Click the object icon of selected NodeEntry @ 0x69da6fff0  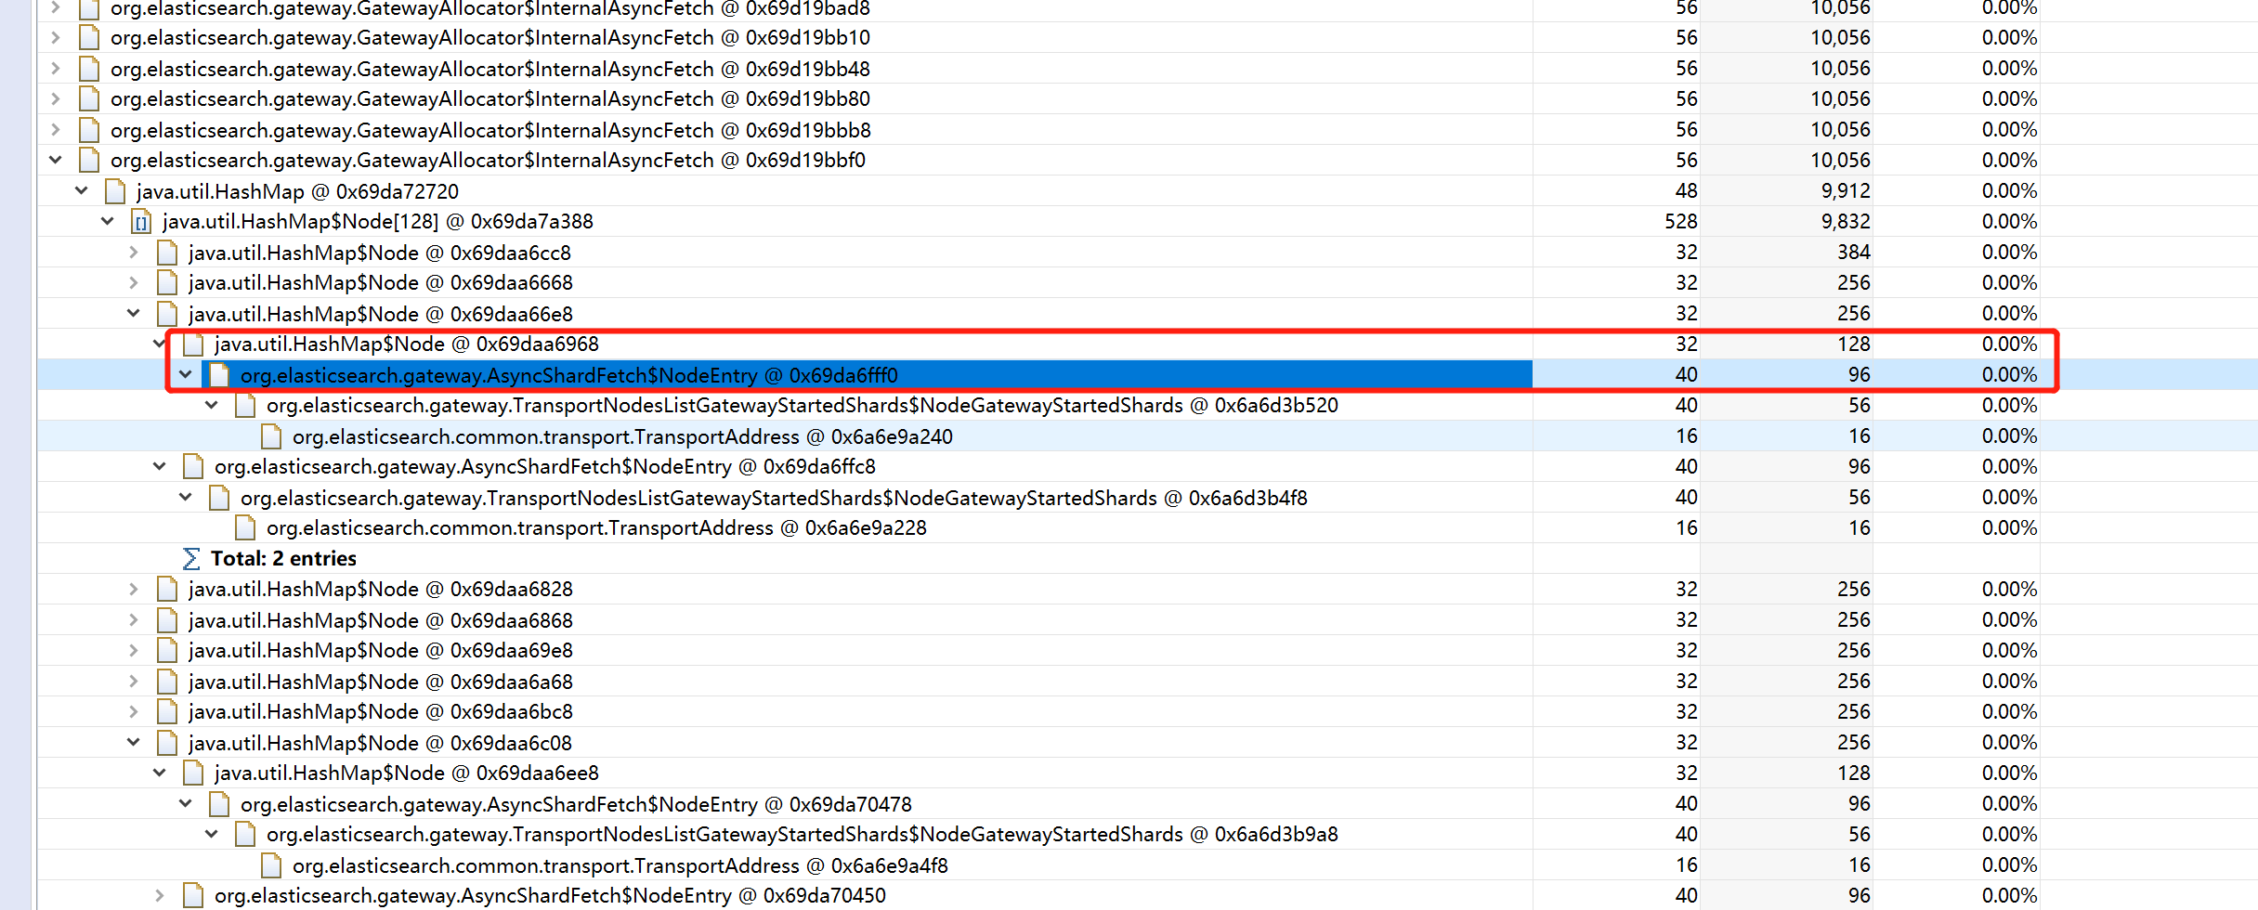tap(219, 375)
